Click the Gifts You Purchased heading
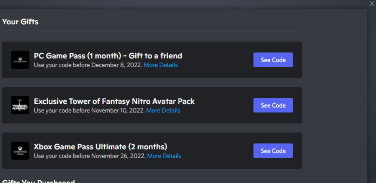The image size is (376, 183). coord(38,181)
